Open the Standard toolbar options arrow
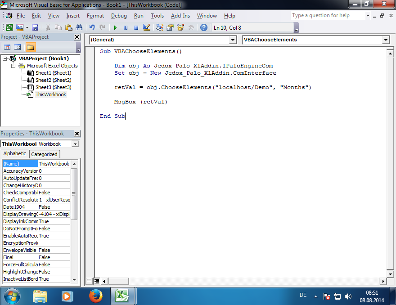Image resolution: width=396 pixels, height=305 pixels. coord(297,28)
